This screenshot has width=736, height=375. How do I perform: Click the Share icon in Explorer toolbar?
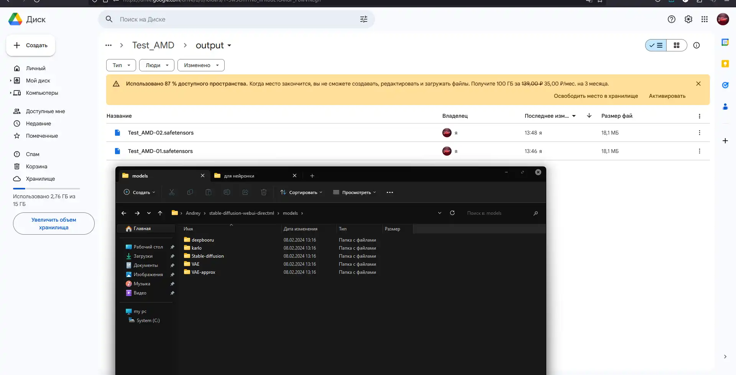245,192
